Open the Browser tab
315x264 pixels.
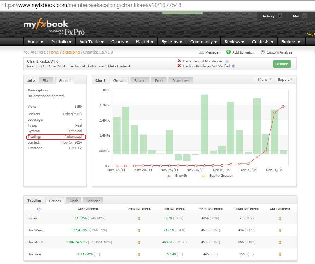tap(93, 201)
